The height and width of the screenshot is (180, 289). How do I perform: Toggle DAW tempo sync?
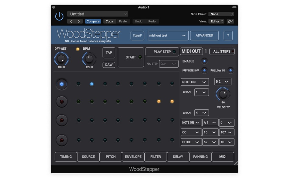coord(109,65)
